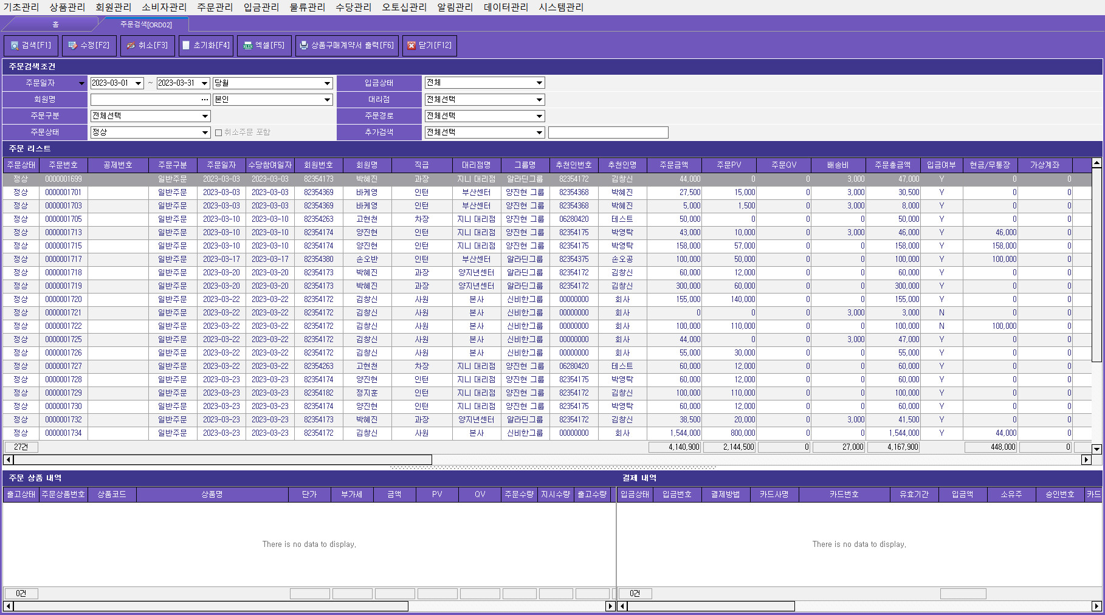Sort by 입금여부 column header
This screenshot has width=1105, height=615.
coord(941,165)
